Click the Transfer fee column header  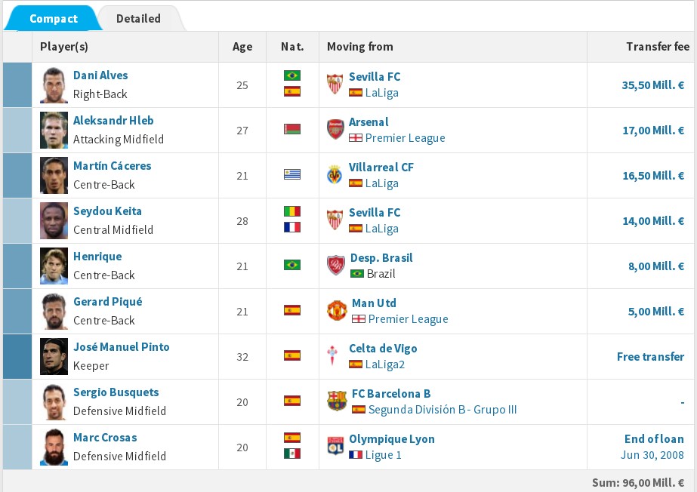click(x=657, y=47)
